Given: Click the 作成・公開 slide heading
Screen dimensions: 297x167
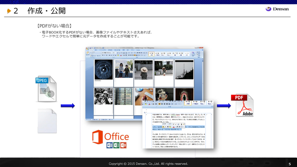Looking at the screenshot, I should 47,11.
